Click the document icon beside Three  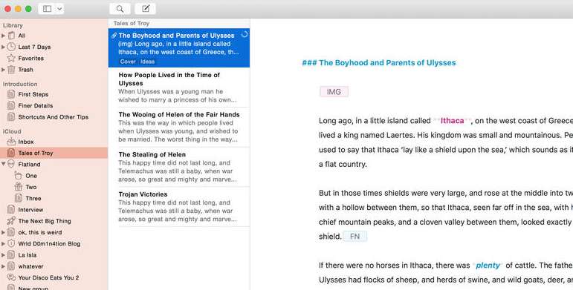(19, 198)
